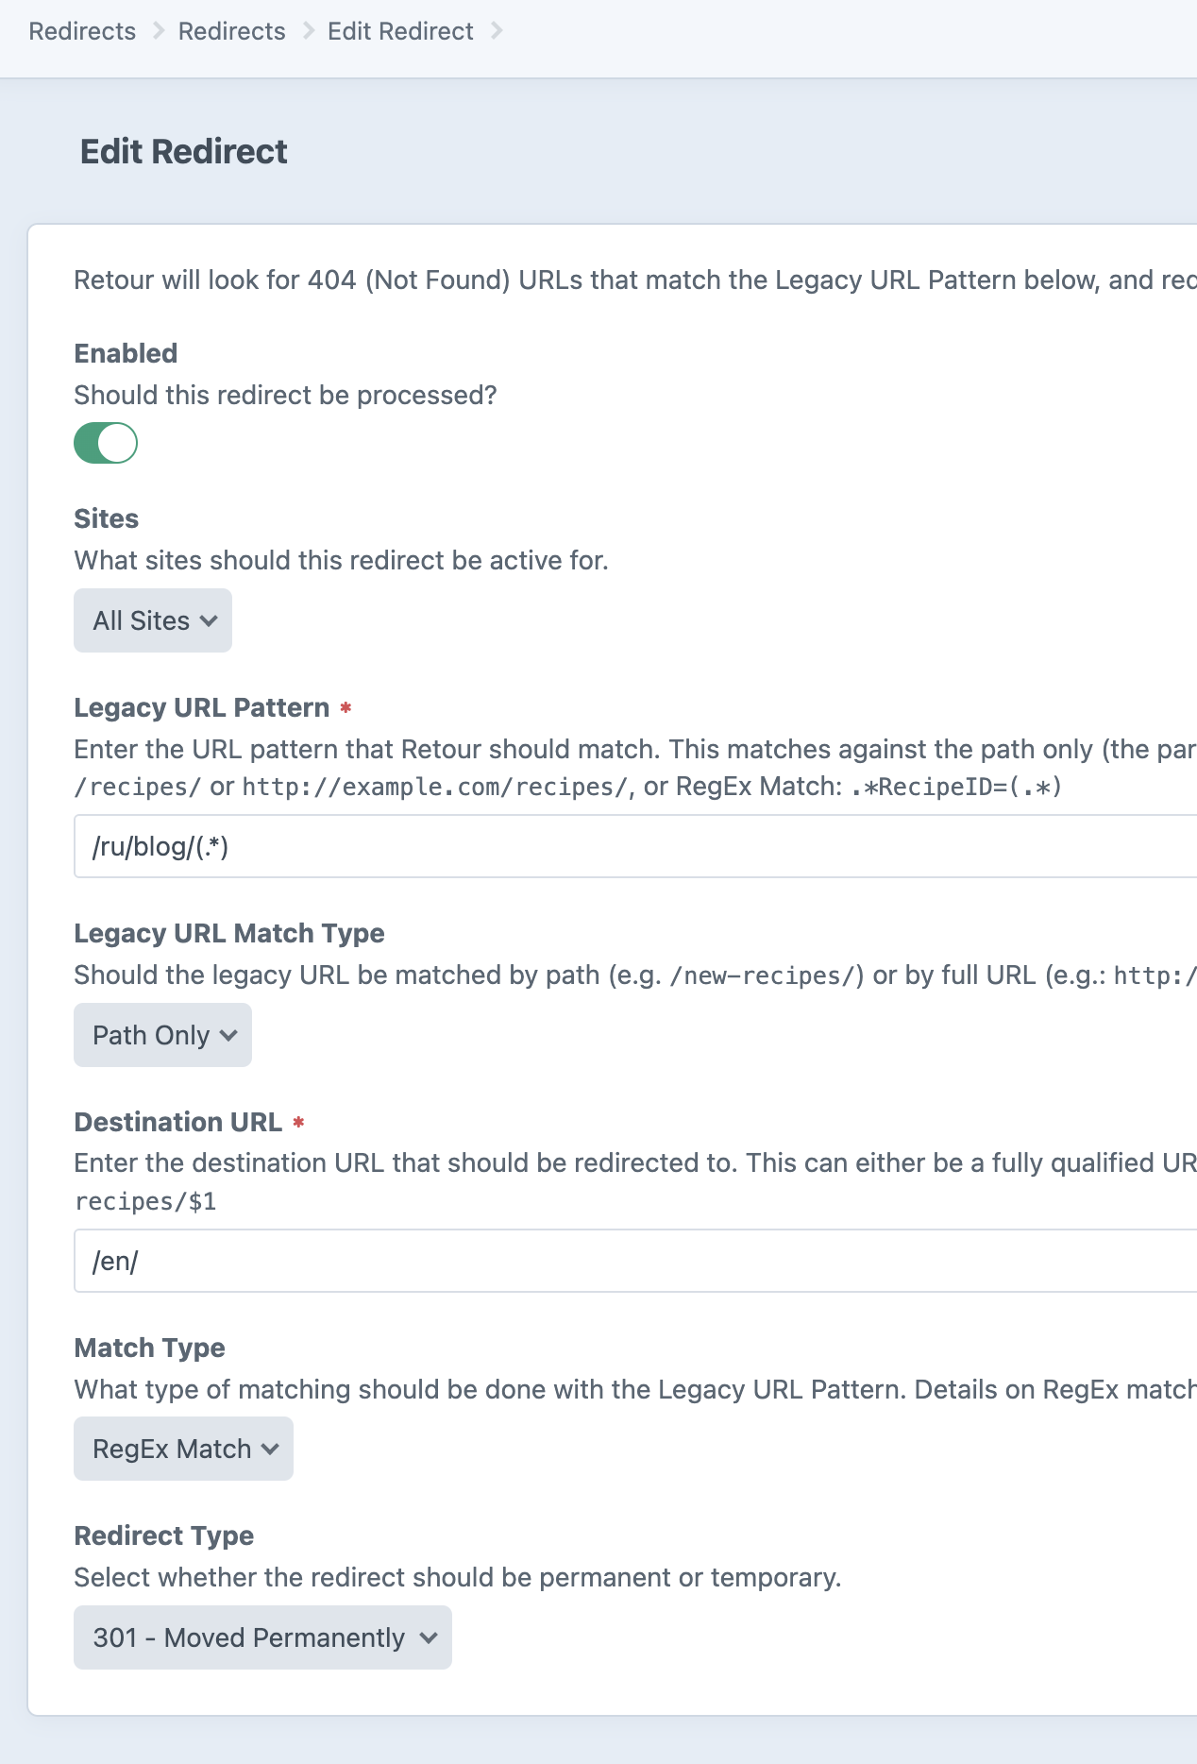
Task: Click the required asterisk beside Legacy URL Pattern
Action: pos(346,707)
